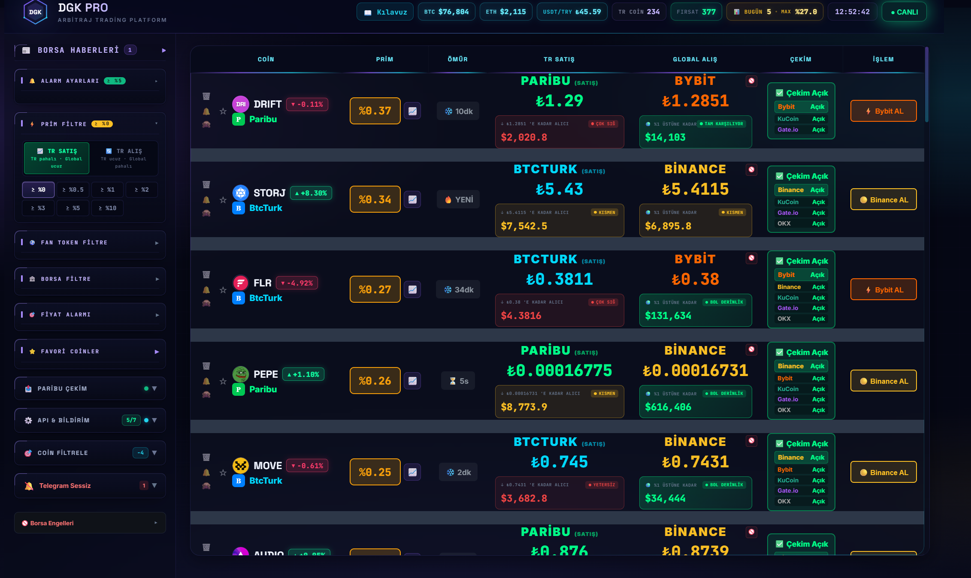Click the bell alarm icon for STORJ

[206, 200]
